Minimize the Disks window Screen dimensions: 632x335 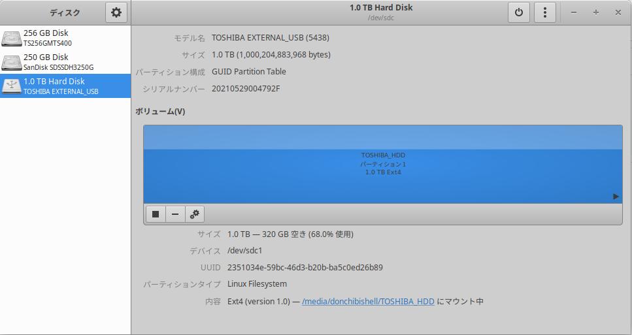click(574, 12)
